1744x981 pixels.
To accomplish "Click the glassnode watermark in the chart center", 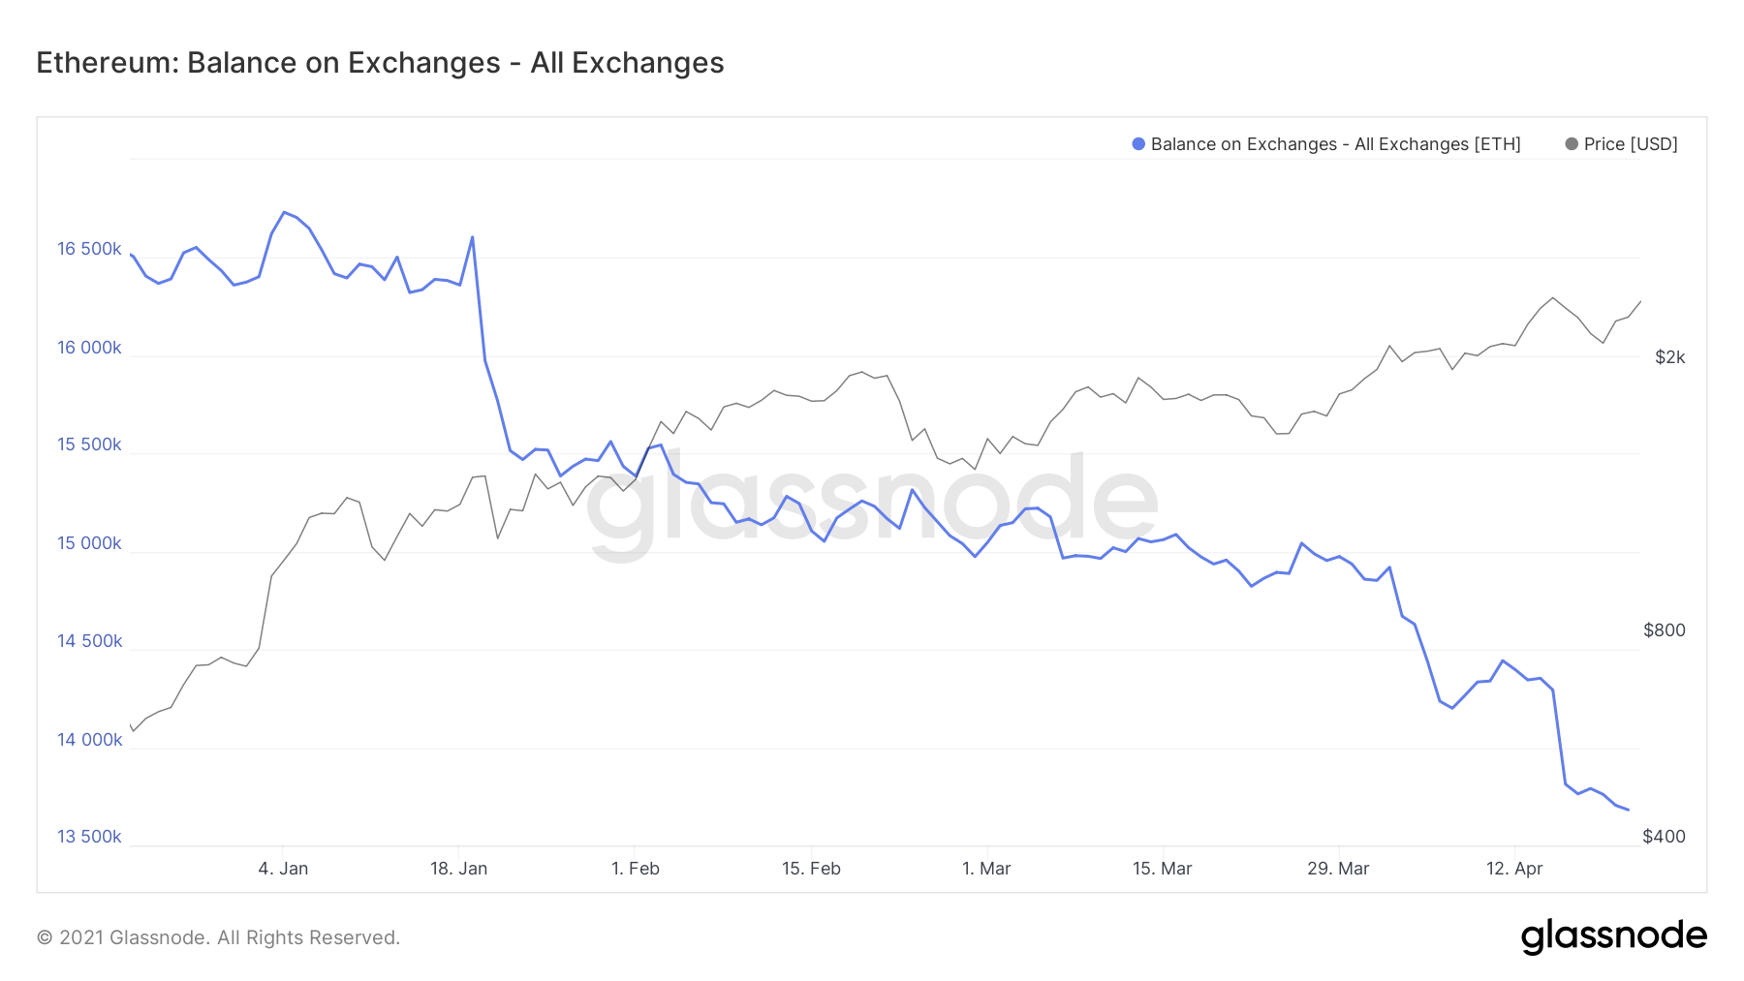I will 872,504.
